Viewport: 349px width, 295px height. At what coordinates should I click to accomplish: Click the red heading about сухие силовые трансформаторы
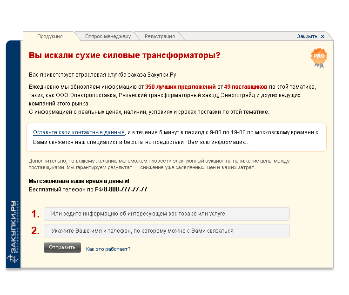click(x=124, y=55)
